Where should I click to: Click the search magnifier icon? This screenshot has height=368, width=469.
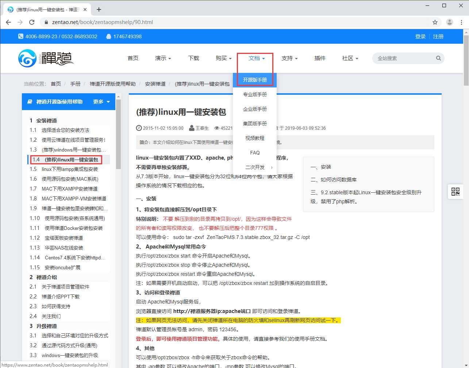438,58
